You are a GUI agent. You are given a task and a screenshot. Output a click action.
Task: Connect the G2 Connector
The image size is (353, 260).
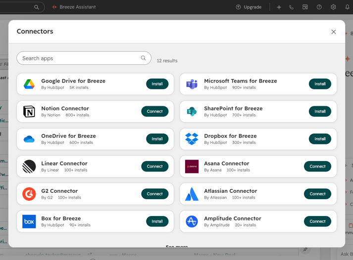point(154,194)
